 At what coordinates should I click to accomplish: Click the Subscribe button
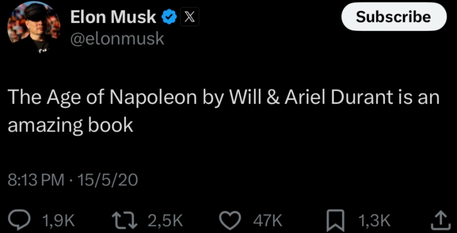pyautogui.click(x=394, y=17)
